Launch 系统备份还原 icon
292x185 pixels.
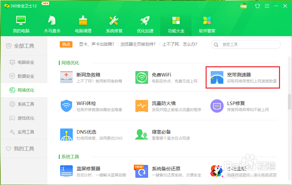point(141,171)
